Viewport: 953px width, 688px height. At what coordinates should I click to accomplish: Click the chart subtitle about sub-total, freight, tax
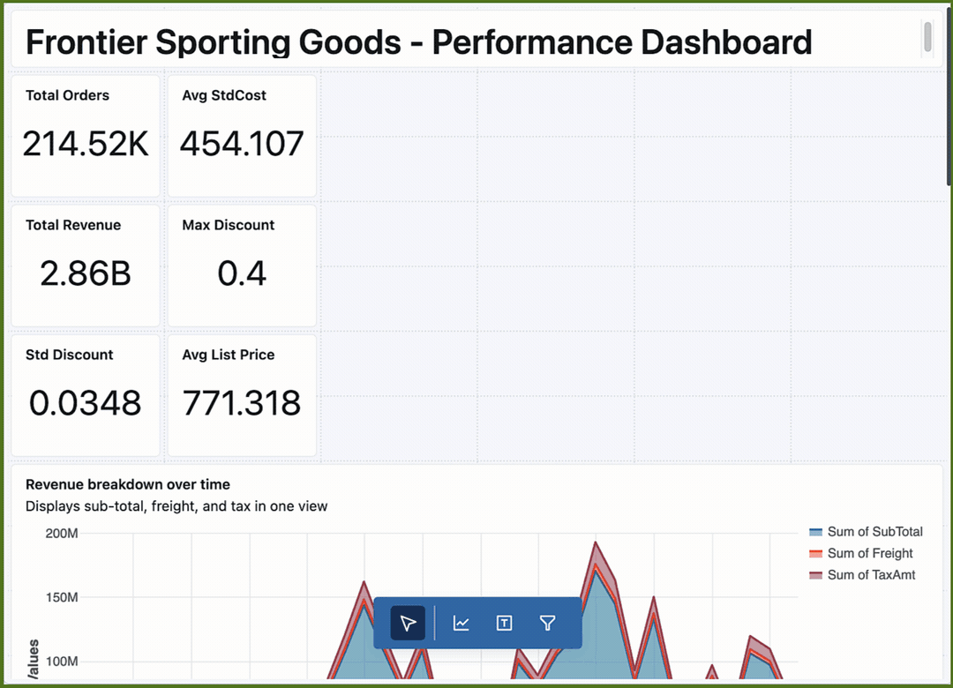176,506
